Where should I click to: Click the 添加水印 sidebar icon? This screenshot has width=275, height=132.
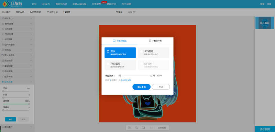click(x=3, y=60)
